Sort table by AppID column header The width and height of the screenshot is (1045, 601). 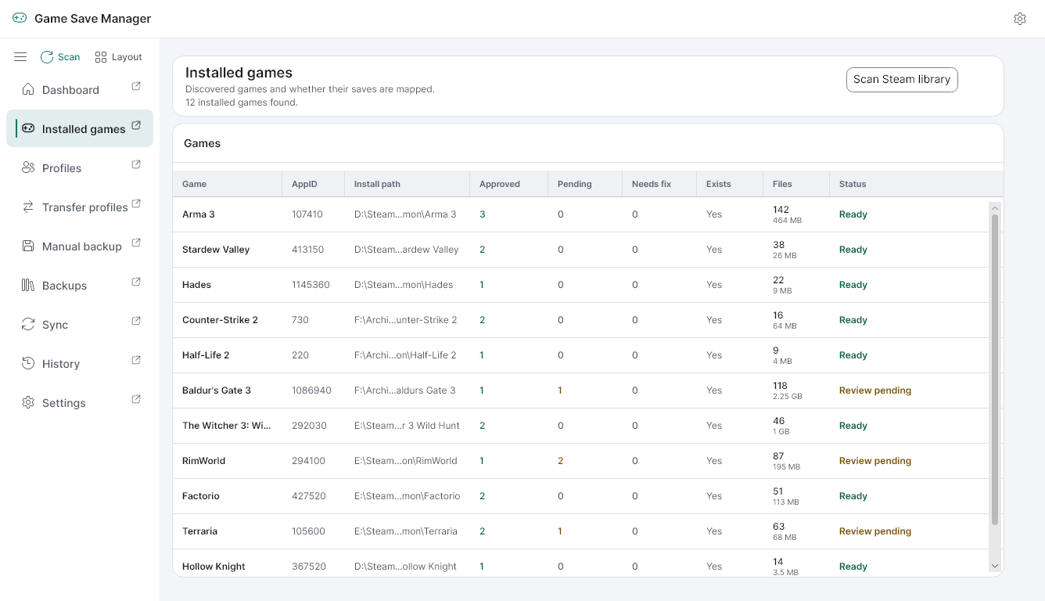[x=313, y=184]
